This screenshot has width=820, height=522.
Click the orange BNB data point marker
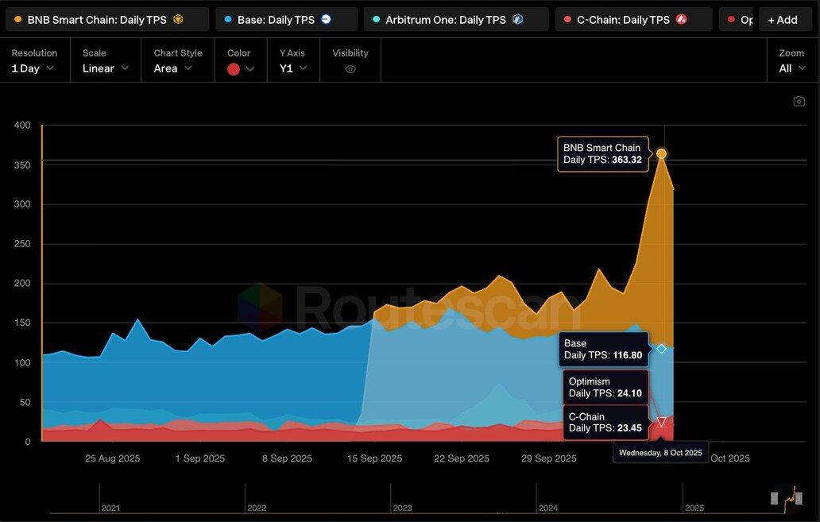click(x=661, y=153)
